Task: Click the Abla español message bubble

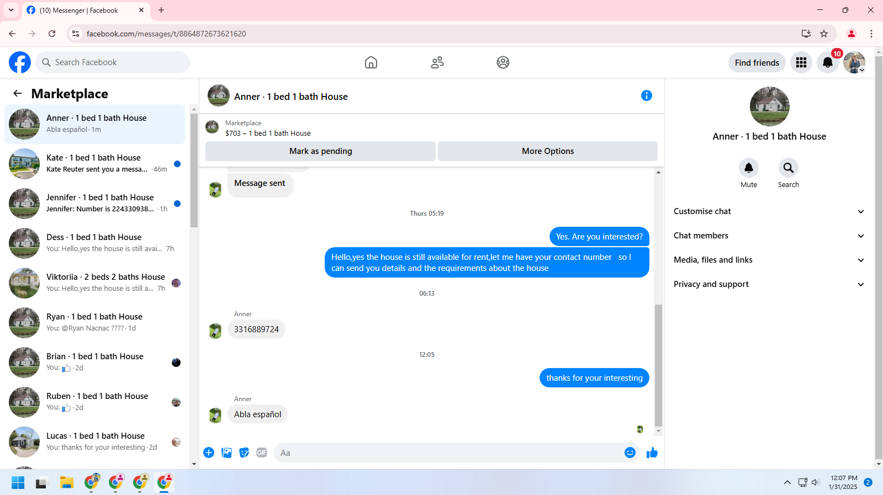Action: point(257,414)
